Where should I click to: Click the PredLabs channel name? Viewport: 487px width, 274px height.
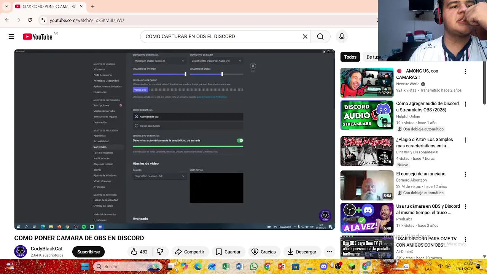click(x=404, y=219)
